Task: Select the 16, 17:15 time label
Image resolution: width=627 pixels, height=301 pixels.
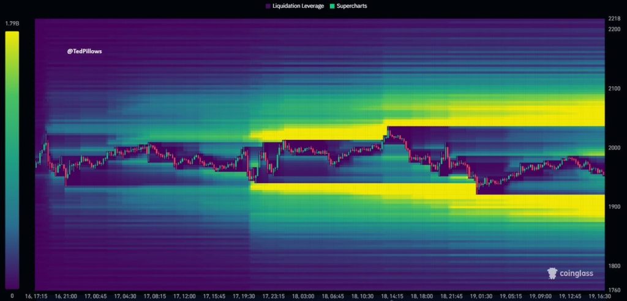Action: 37,296
